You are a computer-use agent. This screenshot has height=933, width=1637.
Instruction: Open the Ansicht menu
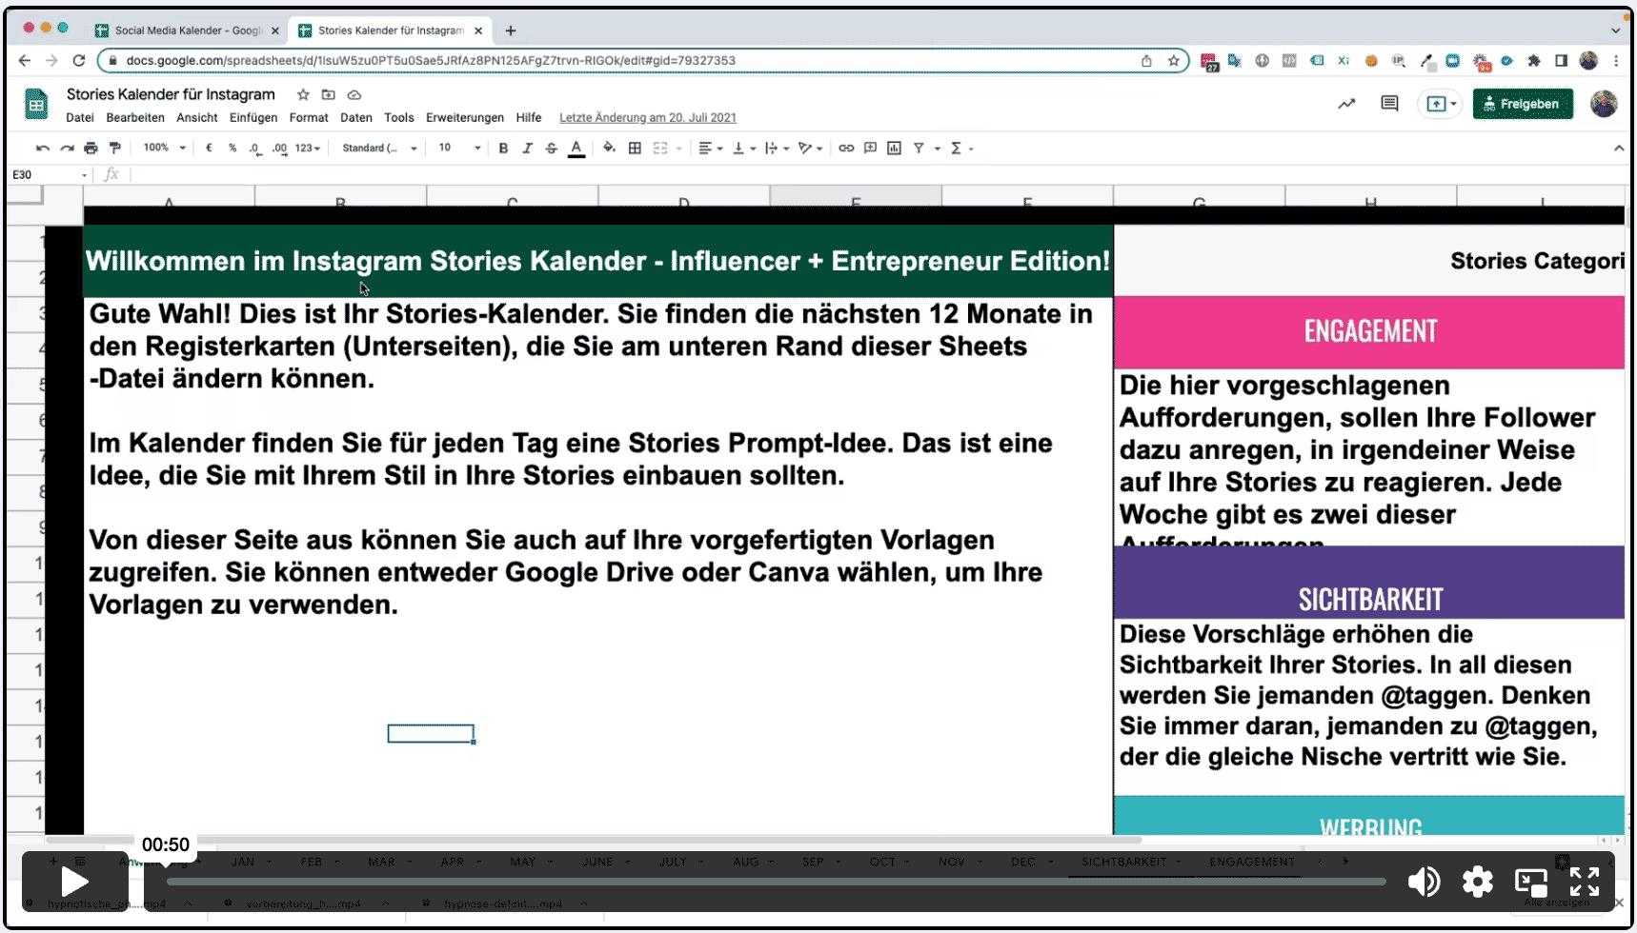197,118
